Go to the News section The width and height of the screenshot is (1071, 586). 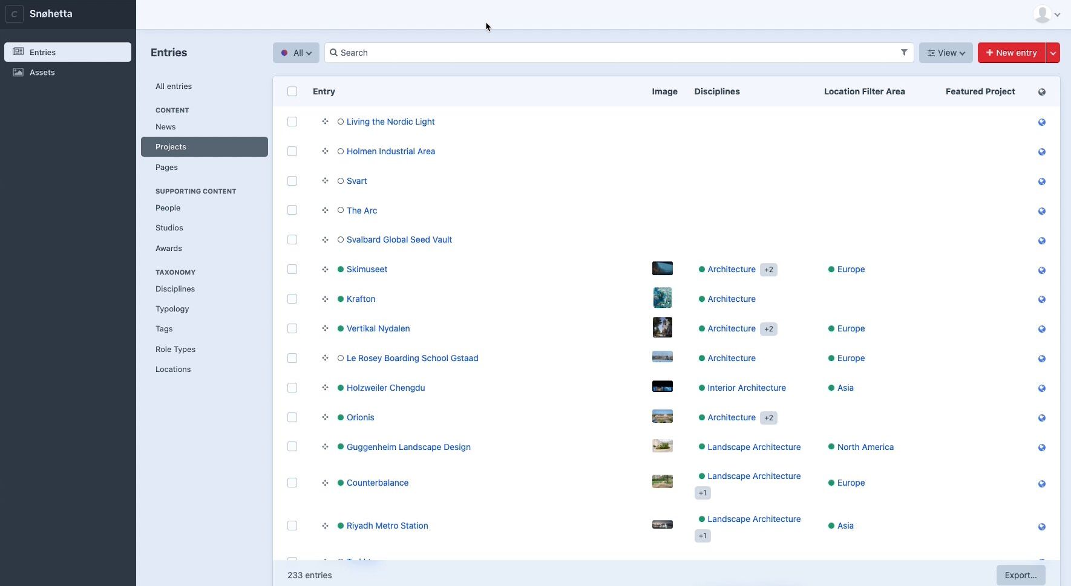(x=165, y=127)
